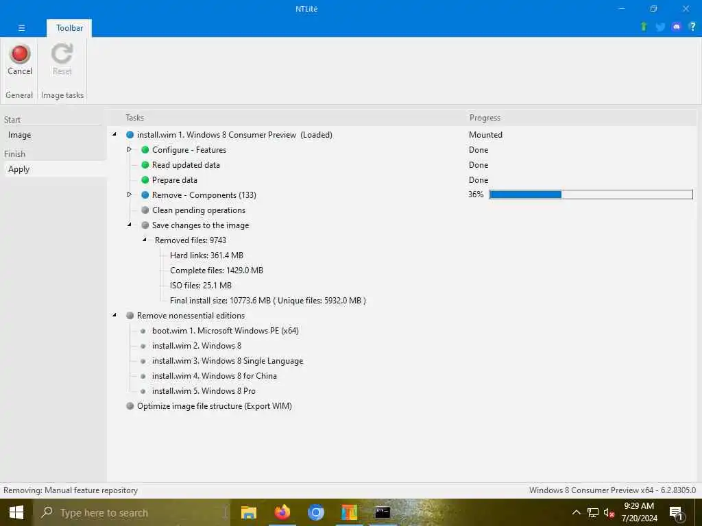Click green dot beside Prepare data
The image size is (702, 526).
[145, 180]
